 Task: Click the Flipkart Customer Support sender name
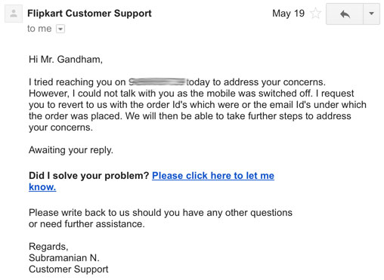tap(89, 14)
